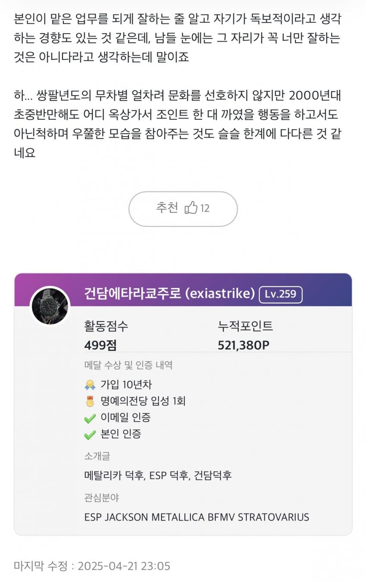The width and height of the screenshot is (366, 582).
Task: Click the 499점 activity score value
Action: pos(100,345)
